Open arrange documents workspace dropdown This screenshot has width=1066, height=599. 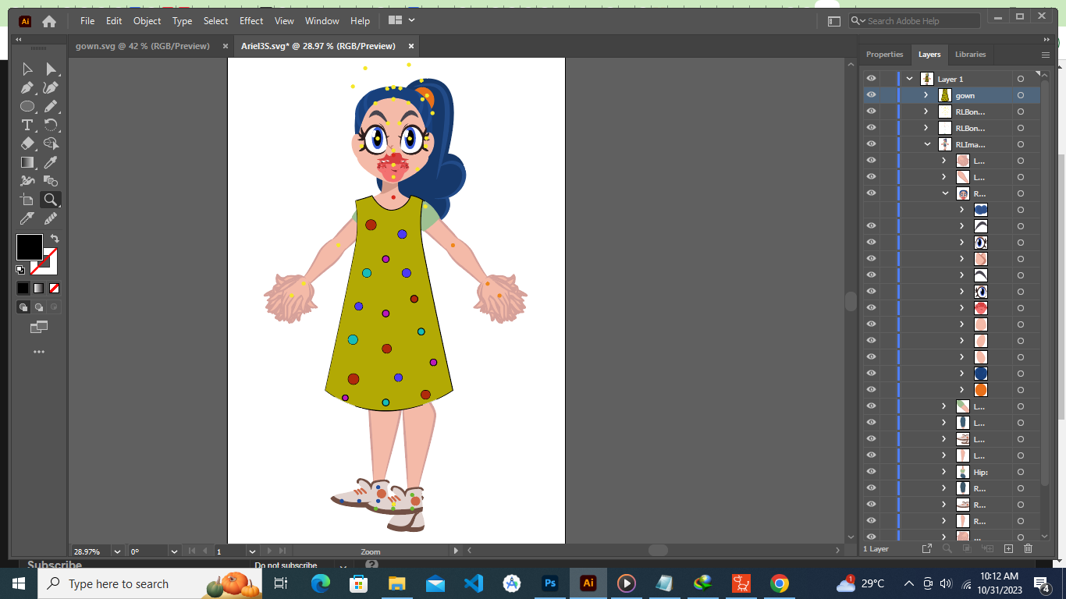pyautogui.click(x=401, y=20)
